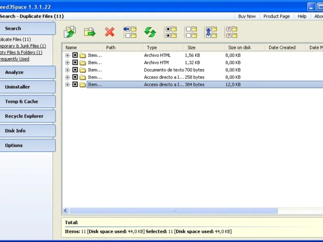
Task: Sort by Date Created column header
Action: coord(285,48)
